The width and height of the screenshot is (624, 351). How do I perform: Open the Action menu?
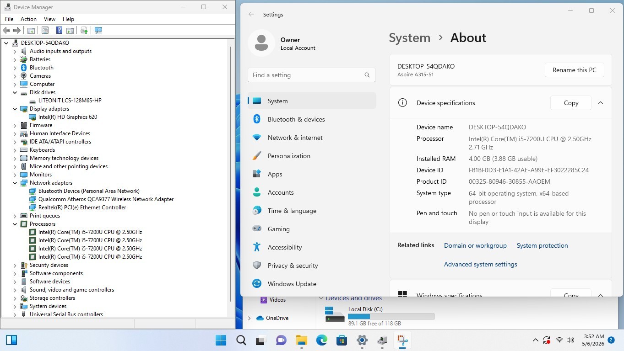pos(28,19)
